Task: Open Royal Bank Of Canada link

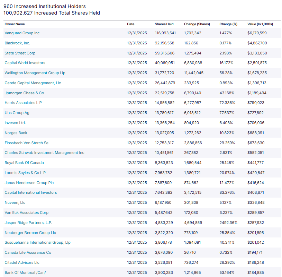Action: (x=24, y=163)
